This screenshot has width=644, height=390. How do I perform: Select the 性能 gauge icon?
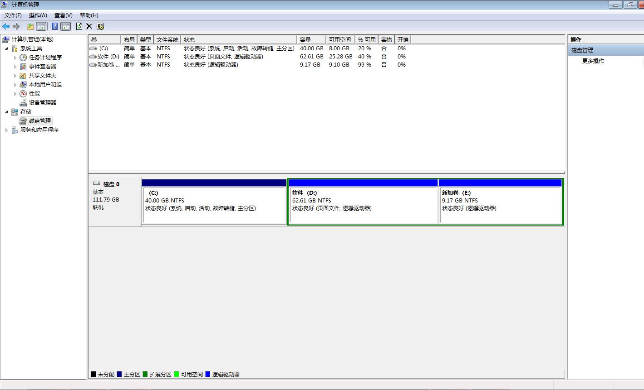point(23,94)
